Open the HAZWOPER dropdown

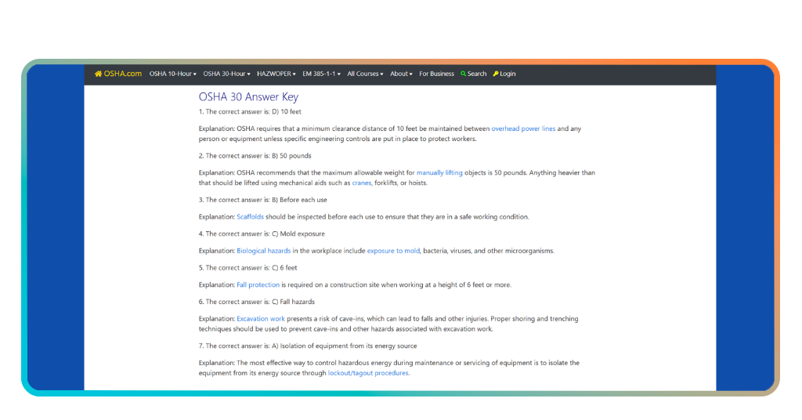tap(276, 74)
